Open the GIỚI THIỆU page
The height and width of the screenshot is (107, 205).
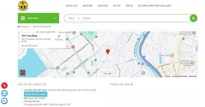pos(103,6)
